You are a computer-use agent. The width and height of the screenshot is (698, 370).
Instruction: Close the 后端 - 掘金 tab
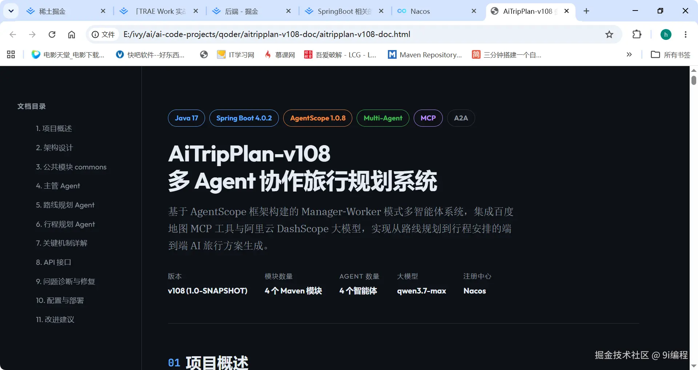click(288, 11)
